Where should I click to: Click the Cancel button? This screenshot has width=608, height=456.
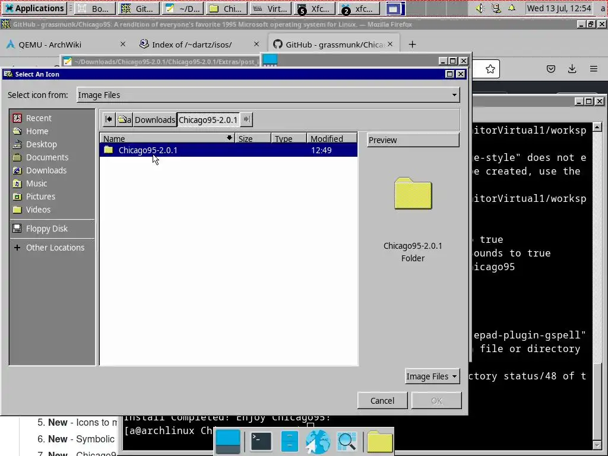point(382,401)
